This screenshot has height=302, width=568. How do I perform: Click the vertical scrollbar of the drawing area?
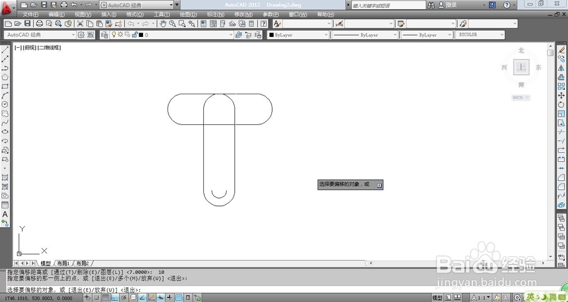[550, 152]
